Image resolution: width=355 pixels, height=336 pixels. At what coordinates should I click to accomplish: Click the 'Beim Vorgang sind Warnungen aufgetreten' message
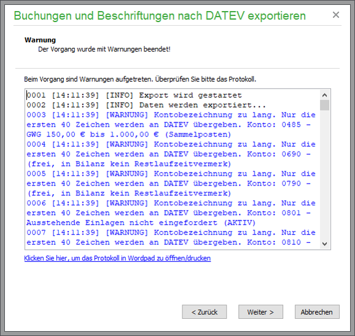tap(140, 79)
